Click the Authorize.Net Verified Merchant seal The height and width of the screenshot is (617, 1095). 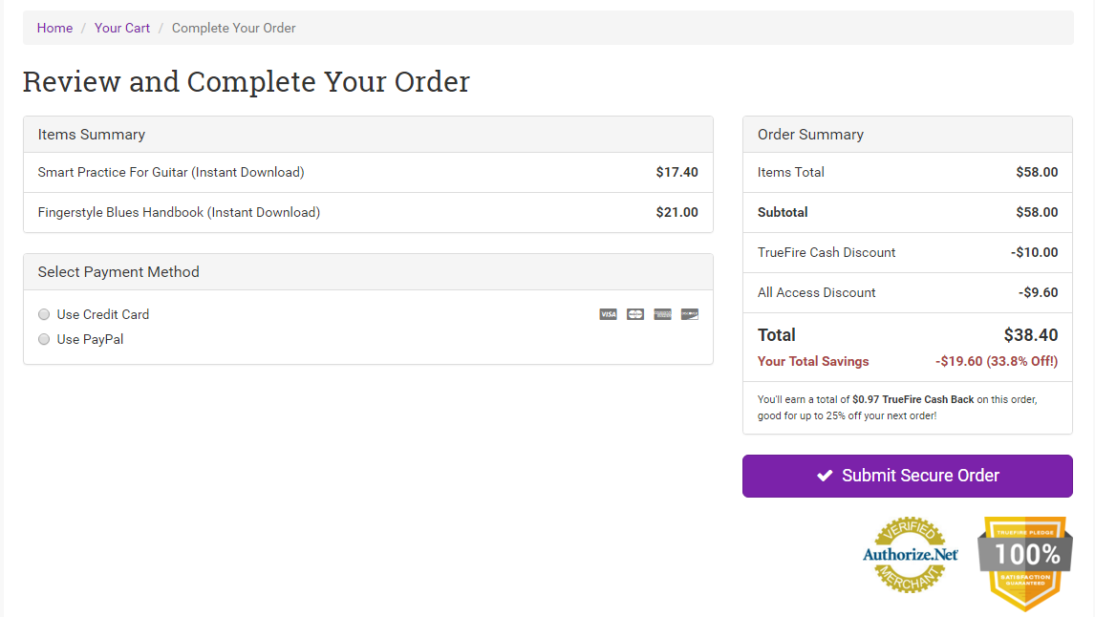pyautogui.click(x=911, y=555)
